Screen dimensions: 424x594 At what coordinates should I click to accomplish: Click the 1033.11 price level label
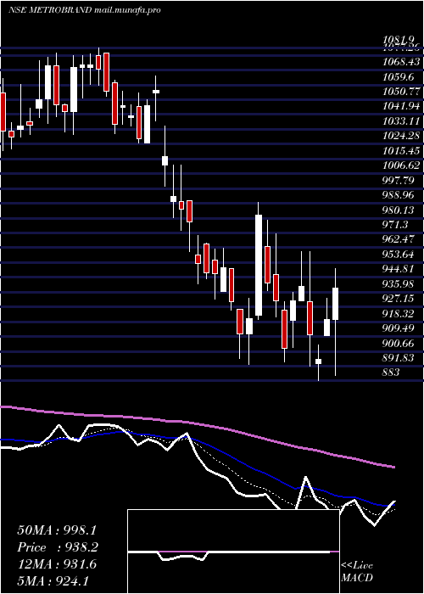tap(401, 120)
